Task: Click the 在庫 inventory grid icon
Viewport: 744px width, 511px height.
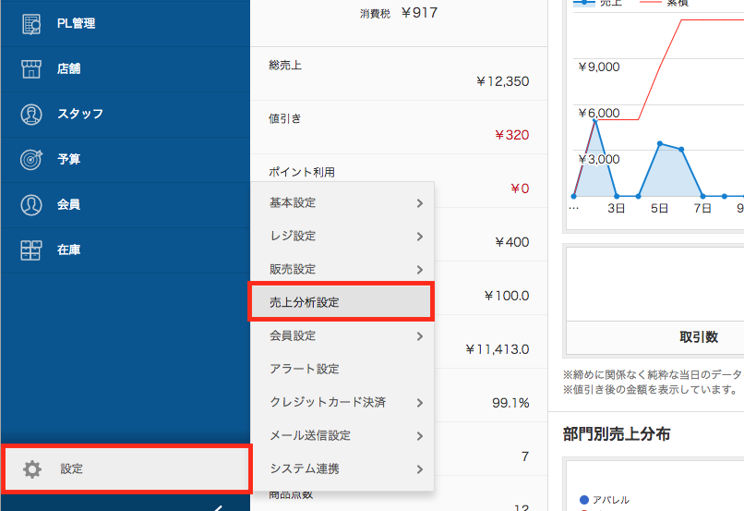Action: (x=31, y=249)
